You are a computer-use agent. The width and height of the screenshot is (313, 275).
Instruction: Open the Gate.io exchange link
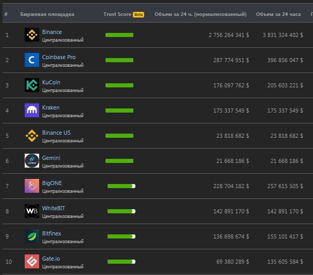click(x=51, y=259)
